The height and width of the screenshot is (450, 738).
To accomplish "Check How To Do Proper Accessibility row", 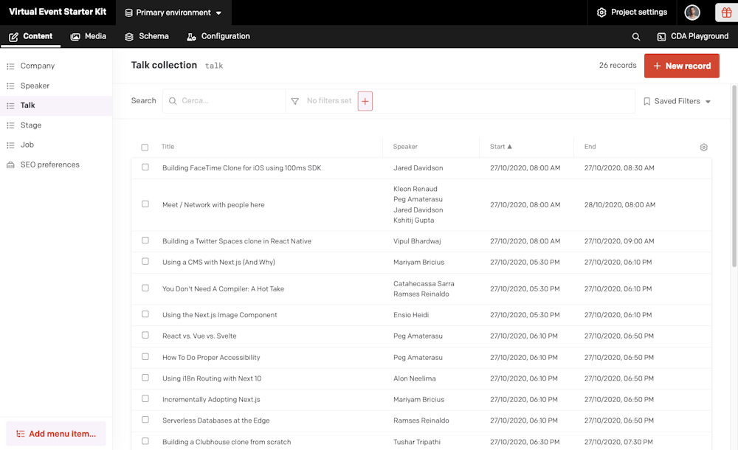I will (x=145, y=356).
